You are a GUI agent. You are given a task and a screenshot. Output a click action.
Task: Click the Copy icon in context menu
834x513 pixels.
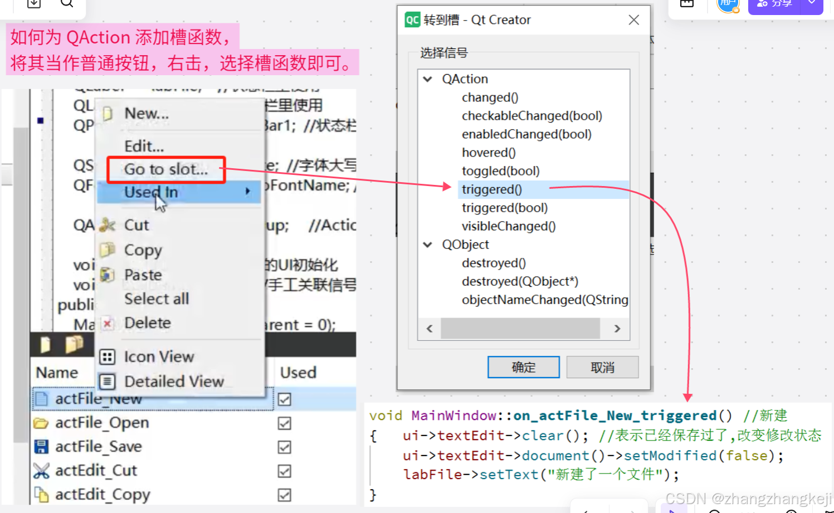pos(107,250)
